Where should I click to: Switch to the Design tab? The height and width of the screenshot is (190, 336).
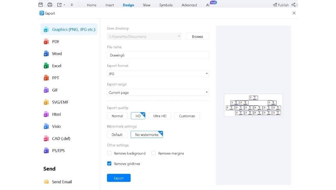(128, 5)
